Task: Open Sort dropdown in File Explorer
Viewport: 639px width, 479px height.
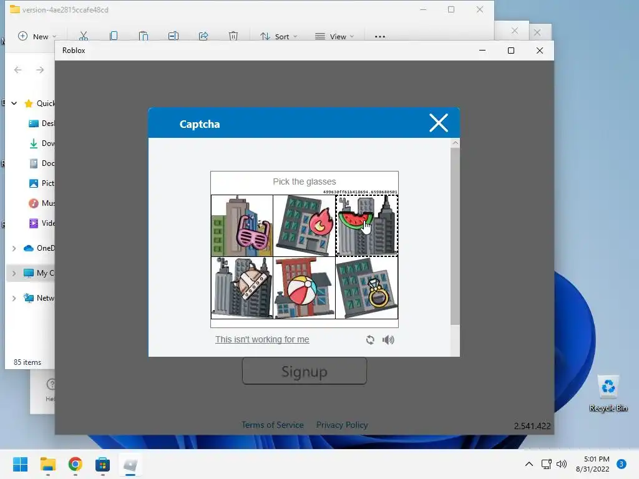Action: [x=279, y=36]
